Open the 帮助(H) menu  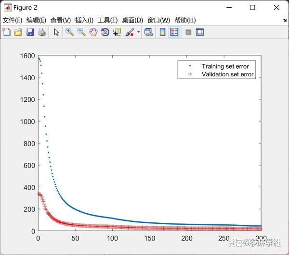click(x=185, y=20)
